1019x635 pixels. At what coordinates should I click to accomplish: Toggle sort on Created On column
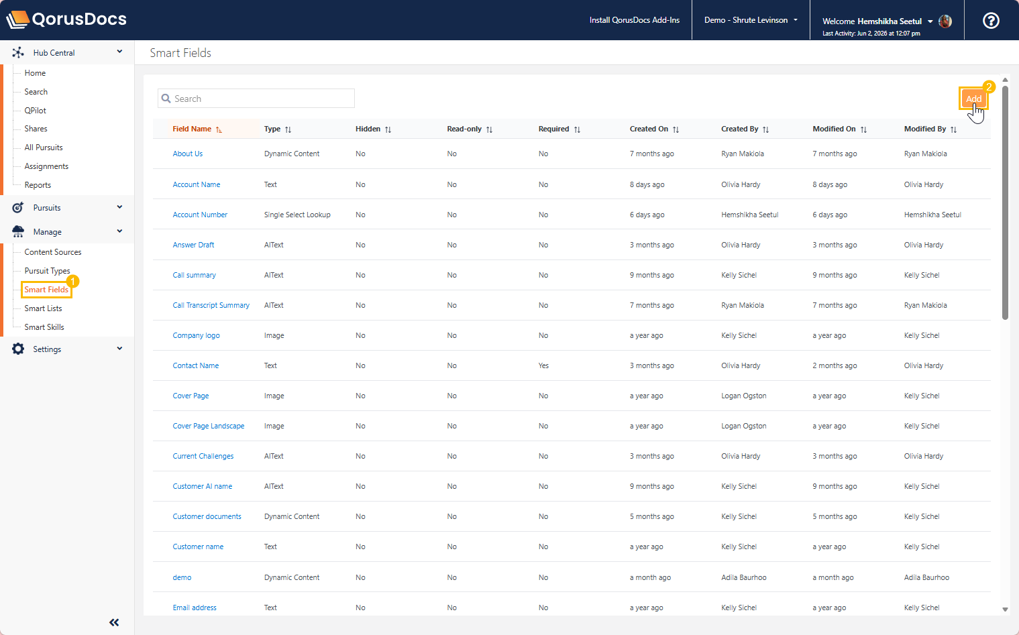point(676,129)
